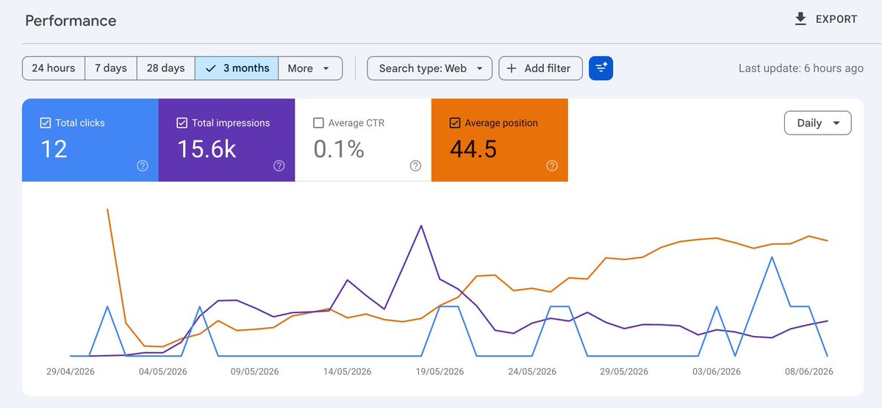882x408 pixels.
Task: Open the Average position help question mark
Action: pos(552,166)
